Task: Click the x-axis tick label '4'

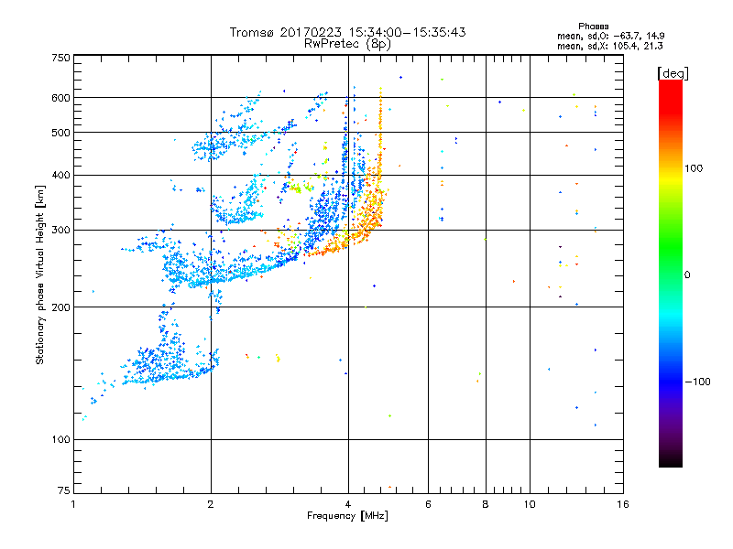Action: (348, 504)
